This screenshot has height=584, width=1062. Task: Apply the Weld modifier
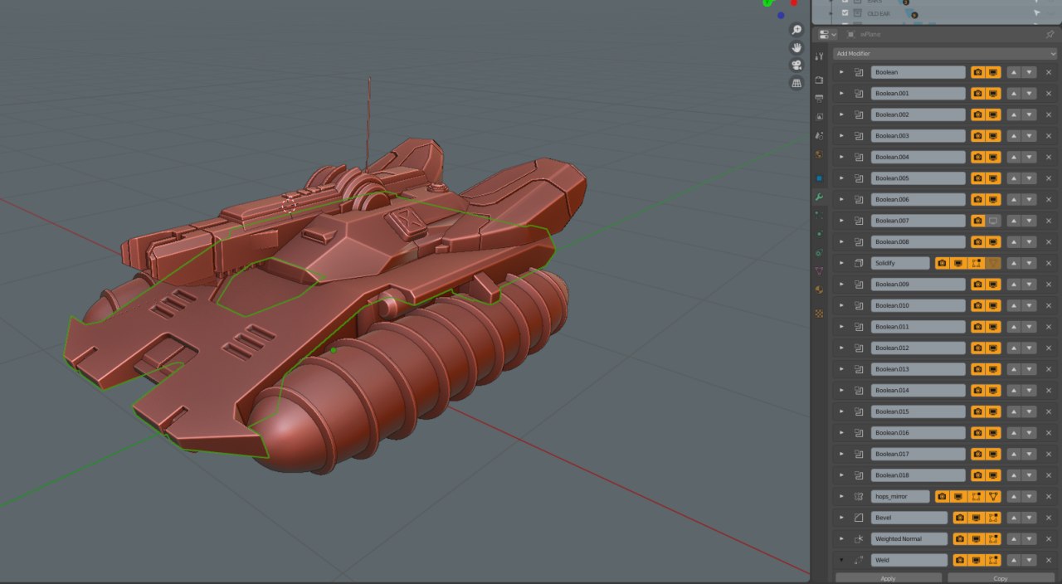889,578
